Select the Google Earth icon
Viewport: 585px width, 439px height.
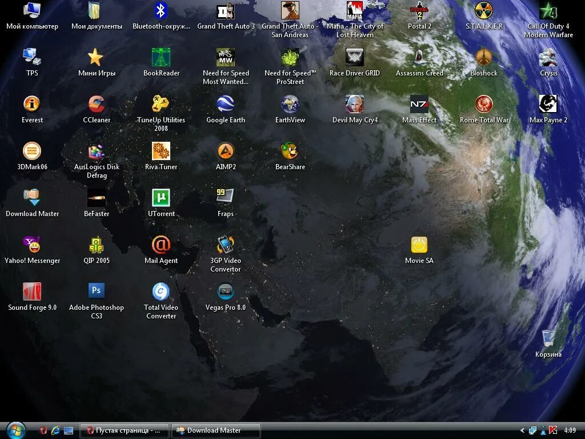coord(226,104)
